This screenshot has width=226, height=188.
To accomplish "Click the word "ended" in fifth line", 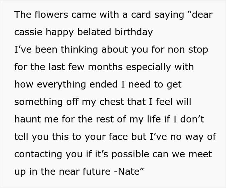I will tap(104, 84).
